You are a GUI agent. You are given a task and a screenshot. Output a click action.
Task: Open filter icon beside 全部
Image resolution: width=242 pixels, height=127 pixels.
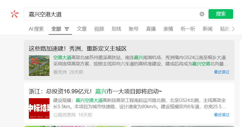67,29
